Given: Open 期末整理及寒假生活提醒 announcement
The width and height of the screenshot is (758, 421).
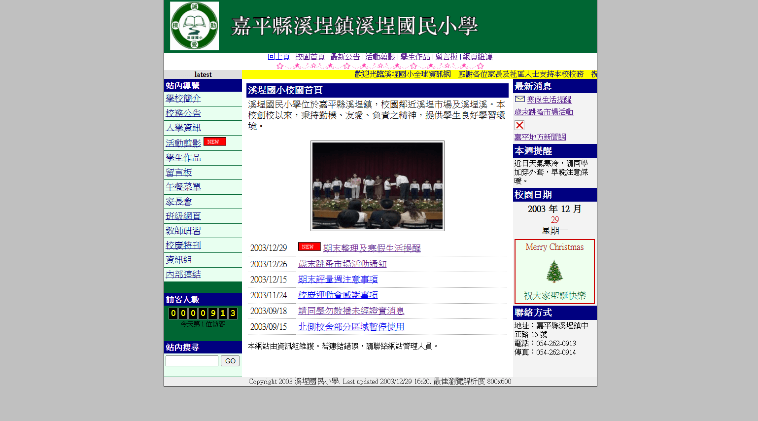Looking at the screenshot, I should coord(372,248).
